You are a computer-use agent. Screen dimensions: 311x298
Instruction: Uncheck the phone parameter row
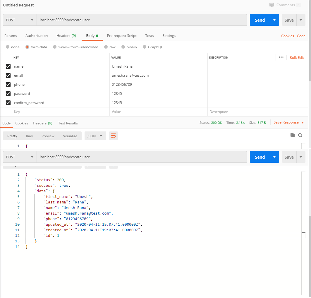pyautogui.click(x=8, y=85)
